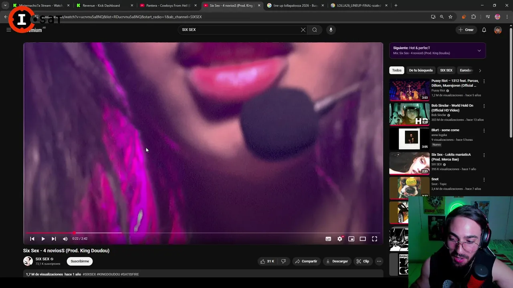This screenshot has width=513, height=288.
Task: Open the SIX SEX channel name link
Action: [x=42, y=259]
